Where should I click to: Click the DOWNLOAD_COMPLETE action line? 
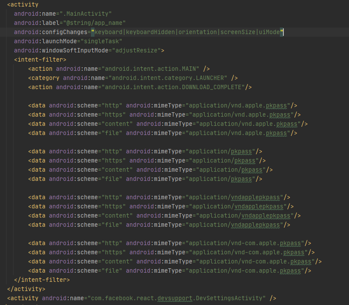pyautogui.click(x=140, y=87)
